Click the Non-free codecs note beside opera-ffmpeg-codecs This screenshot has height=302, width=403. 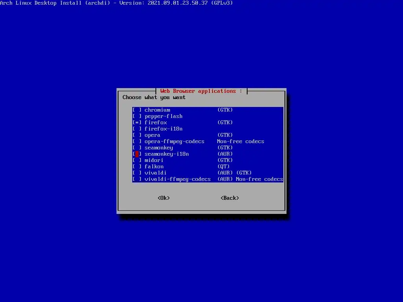pos(240,142)
